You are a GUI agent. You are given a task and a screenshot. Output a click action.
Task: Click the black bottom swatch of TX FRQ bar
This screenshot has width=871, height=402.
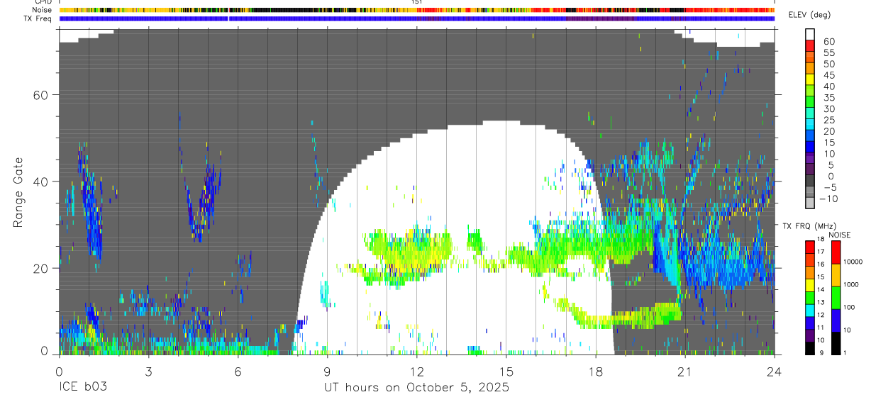[810, 348]
